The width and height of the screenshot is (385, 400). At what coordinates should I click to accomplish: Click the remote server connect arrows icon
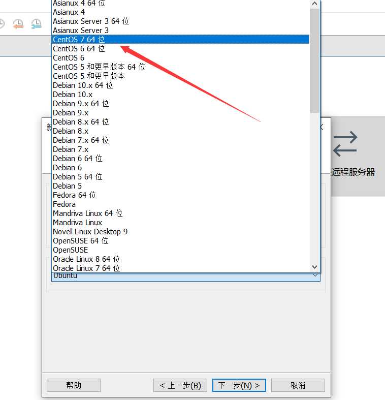[x=345, y=144]
